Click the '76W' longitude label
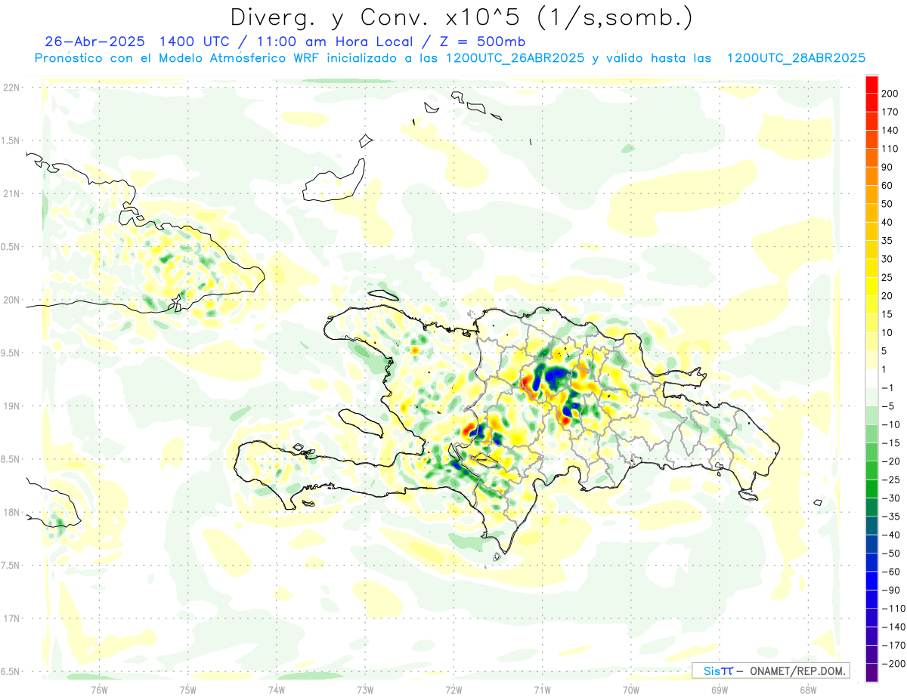The width and height of the screenshot is (907, 700). point(99,689)
